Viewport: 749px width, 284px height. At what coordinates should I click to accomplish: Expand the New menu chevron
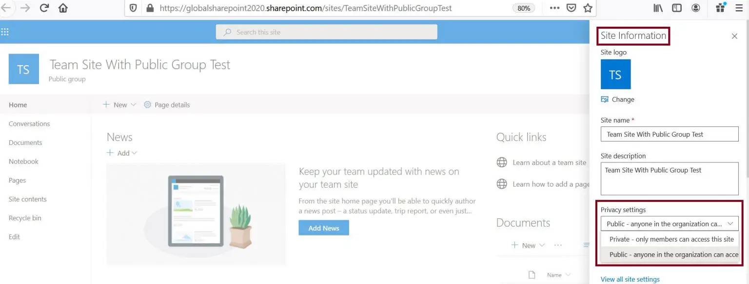click(x=133, y=105)
